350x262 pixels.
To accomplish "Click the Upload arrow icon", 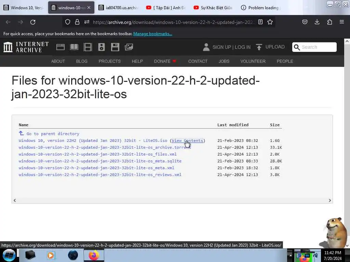I will pyautogui.click(x=259, y=47).
